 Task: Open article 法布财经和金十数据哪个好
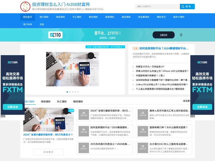point(163,80)
